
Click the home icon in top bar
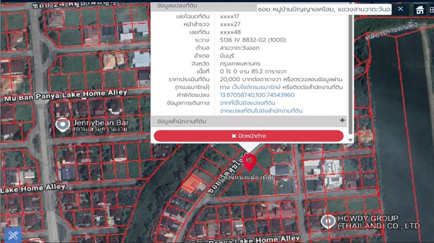point(420,9)
